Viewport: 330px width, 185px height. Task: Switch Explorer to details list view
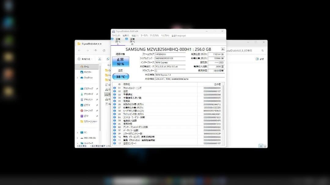pyautogui.click(x=261, y=146)
